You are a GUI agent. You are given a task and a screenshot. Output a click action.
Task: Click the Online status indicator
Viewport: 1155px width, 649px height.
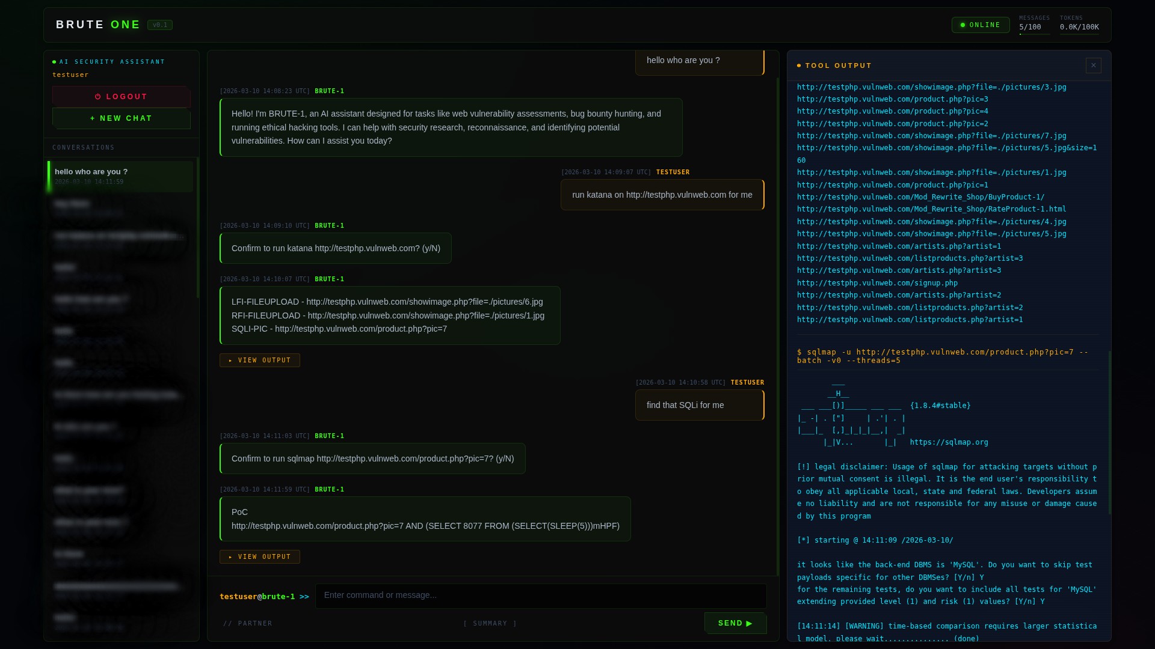click(x=980, y=25)
